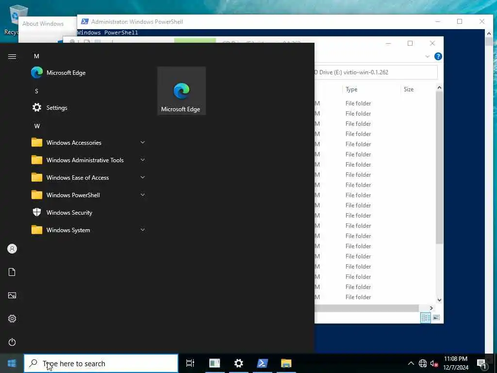Switch Explorer to large icons view

tap(436, 318)
